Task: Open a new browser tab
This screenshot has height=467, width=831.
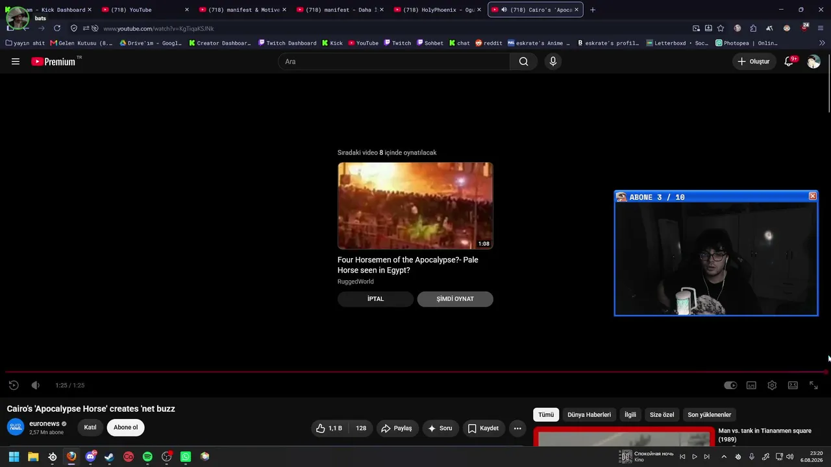Action: pos(592,10)
